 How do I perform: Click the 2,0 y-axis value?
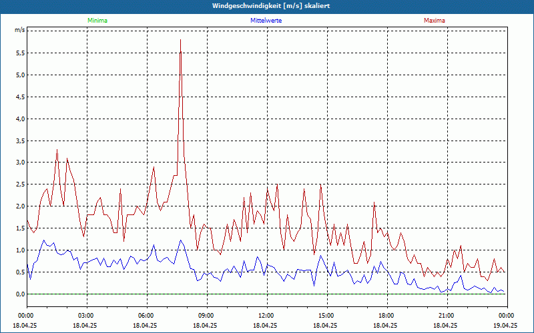(21, 206)
